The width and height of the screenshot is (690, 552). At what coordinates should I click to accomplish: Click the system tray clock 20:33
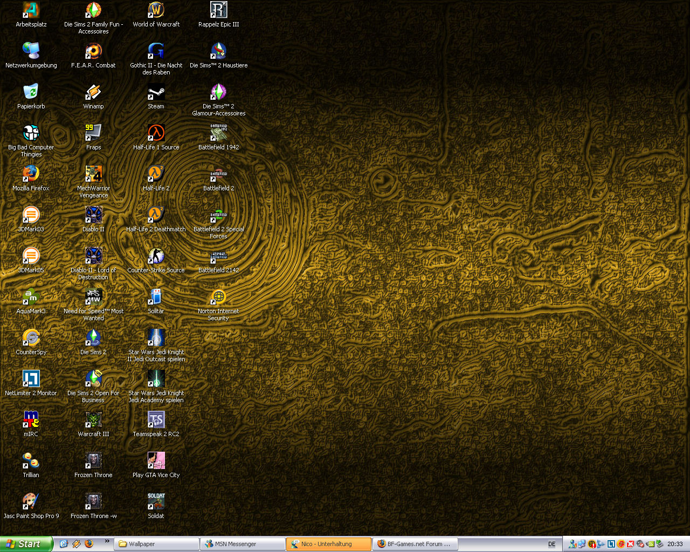tap(675, 544)
